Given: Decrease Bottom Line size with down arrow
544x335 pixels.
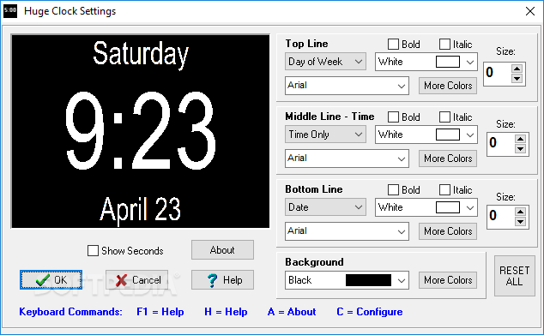Looking at the screenshot, I should pos(520,222).
